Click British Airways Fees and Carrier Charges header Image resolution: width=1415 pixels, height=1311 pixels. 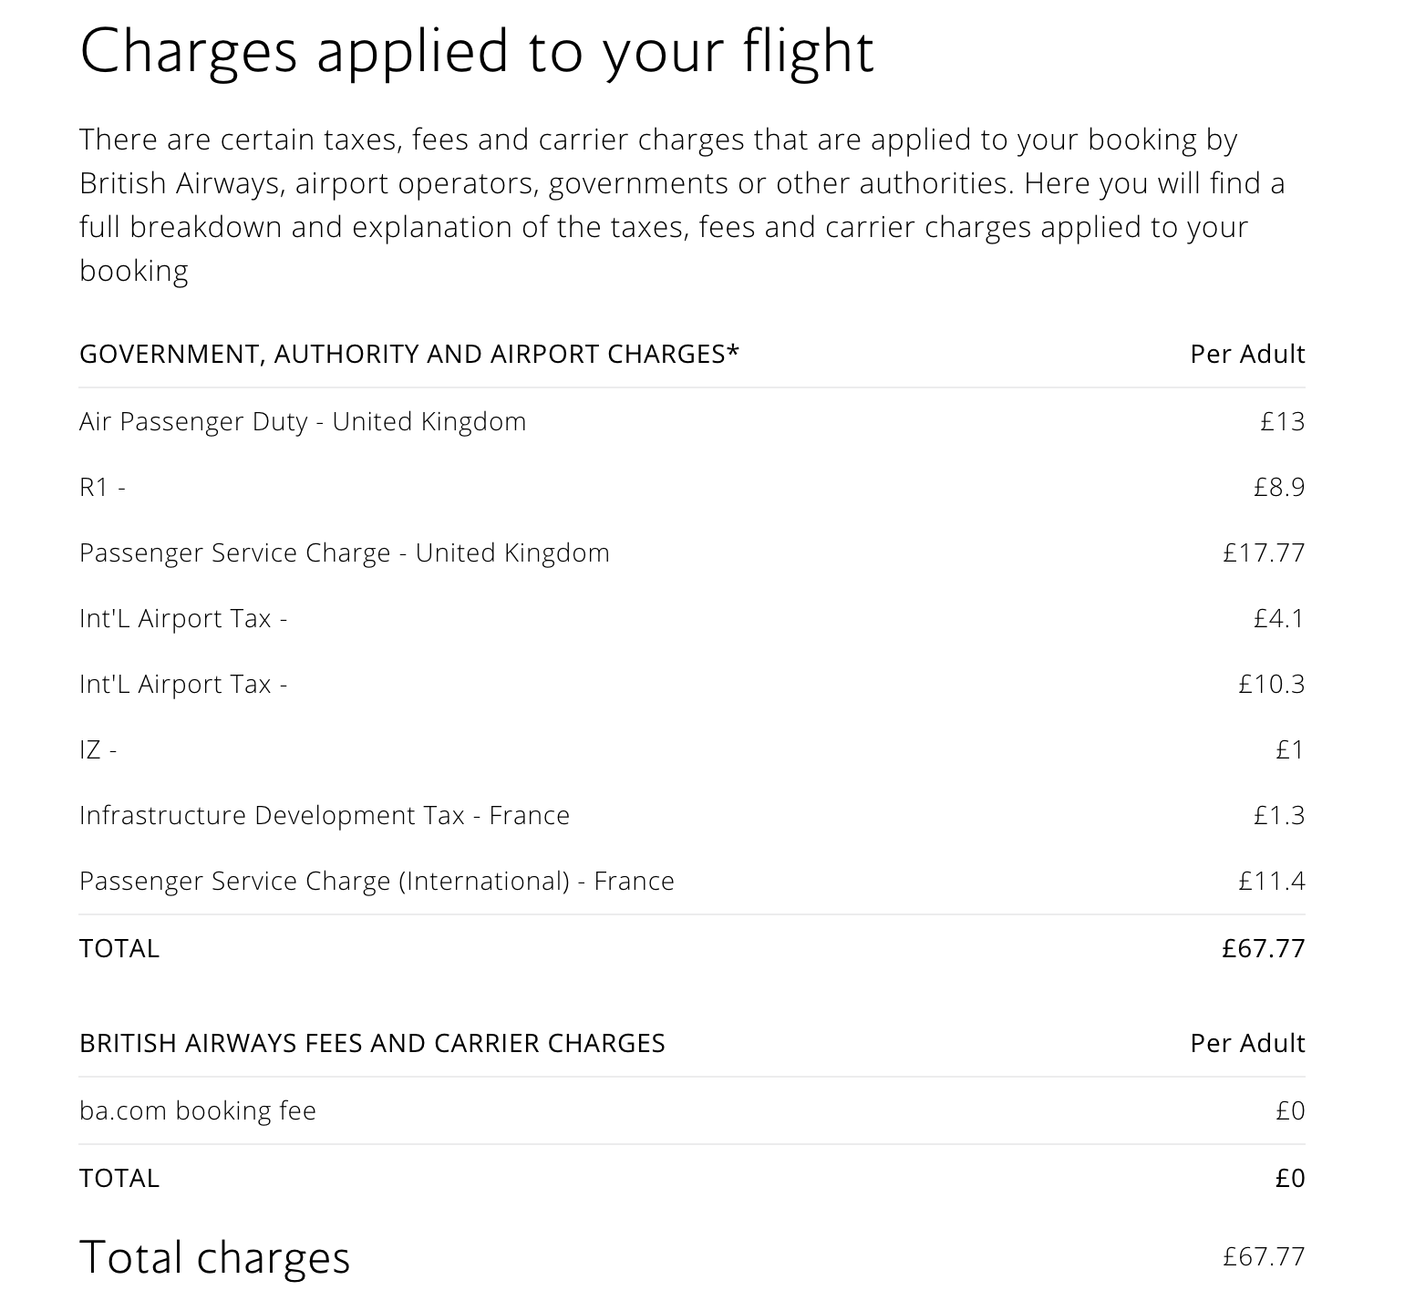click(372, 1043)
